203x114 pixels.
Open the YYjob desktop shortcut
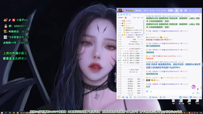point(197,102)
